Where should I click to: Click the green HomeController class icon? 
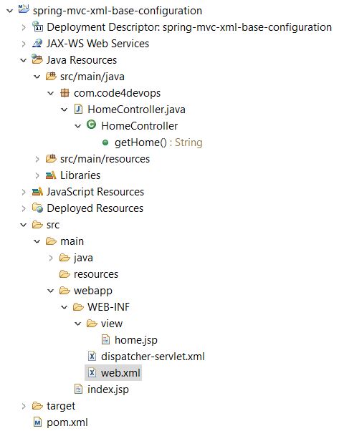pyautogui.click(x=91, y=125)
